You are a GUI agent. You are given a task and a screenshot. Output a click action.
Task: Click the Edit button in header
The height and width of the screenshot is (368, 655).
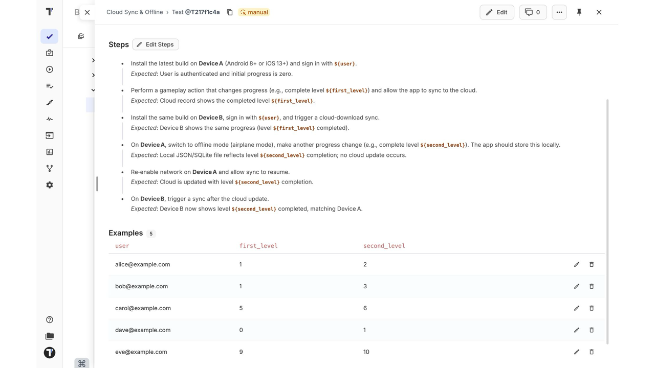coord(497,12)
